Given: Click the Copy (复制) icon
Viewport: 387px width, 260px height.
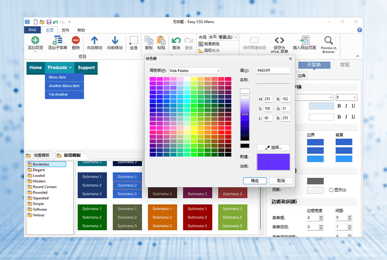Looking at the screenshot, I should 148,40.
